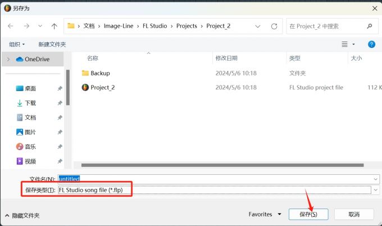The height and width of the screenshot is (226, 382).
Task: Click pin icon next to 视频
Action: 60,161
